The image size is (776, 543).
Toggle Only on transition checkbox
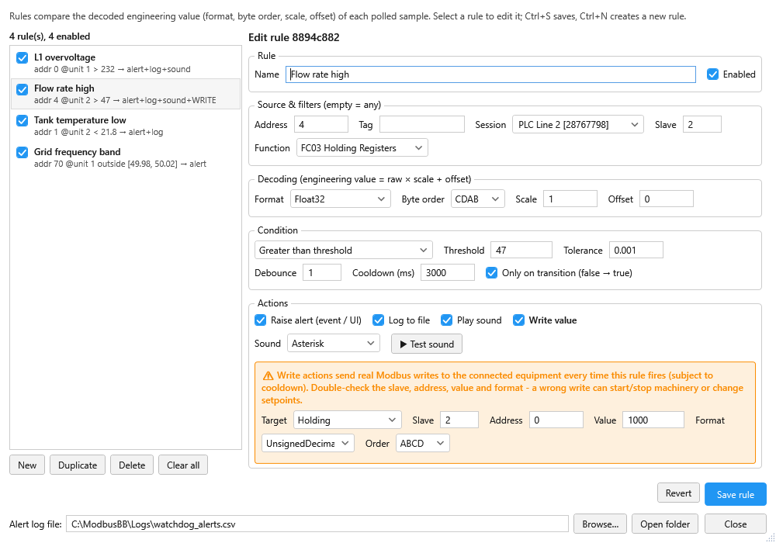pyautogui.click(x=491, y=273)
